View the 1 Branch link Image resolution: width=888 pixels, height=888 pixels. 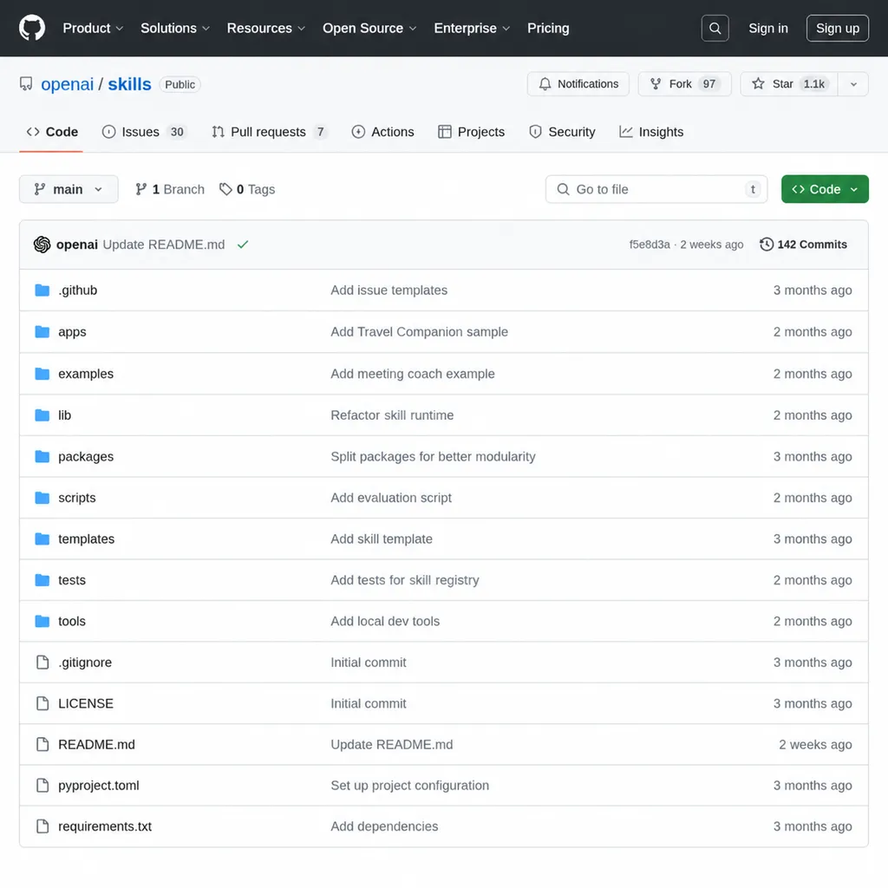(170, 189)
